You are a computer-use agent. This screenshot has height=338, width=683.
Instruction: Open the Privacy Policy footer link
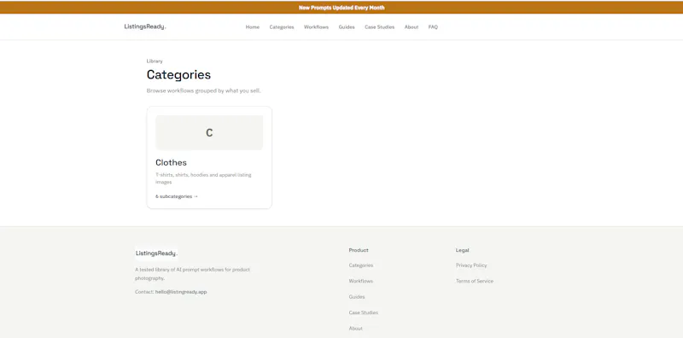tap(471, 265)
